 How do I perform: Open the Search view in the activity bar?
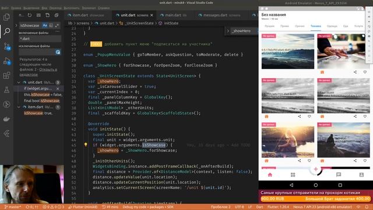point(6,31)
